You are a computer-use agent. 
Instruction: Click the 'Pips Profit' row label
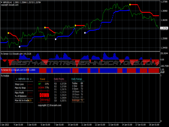tap(19, 93)
